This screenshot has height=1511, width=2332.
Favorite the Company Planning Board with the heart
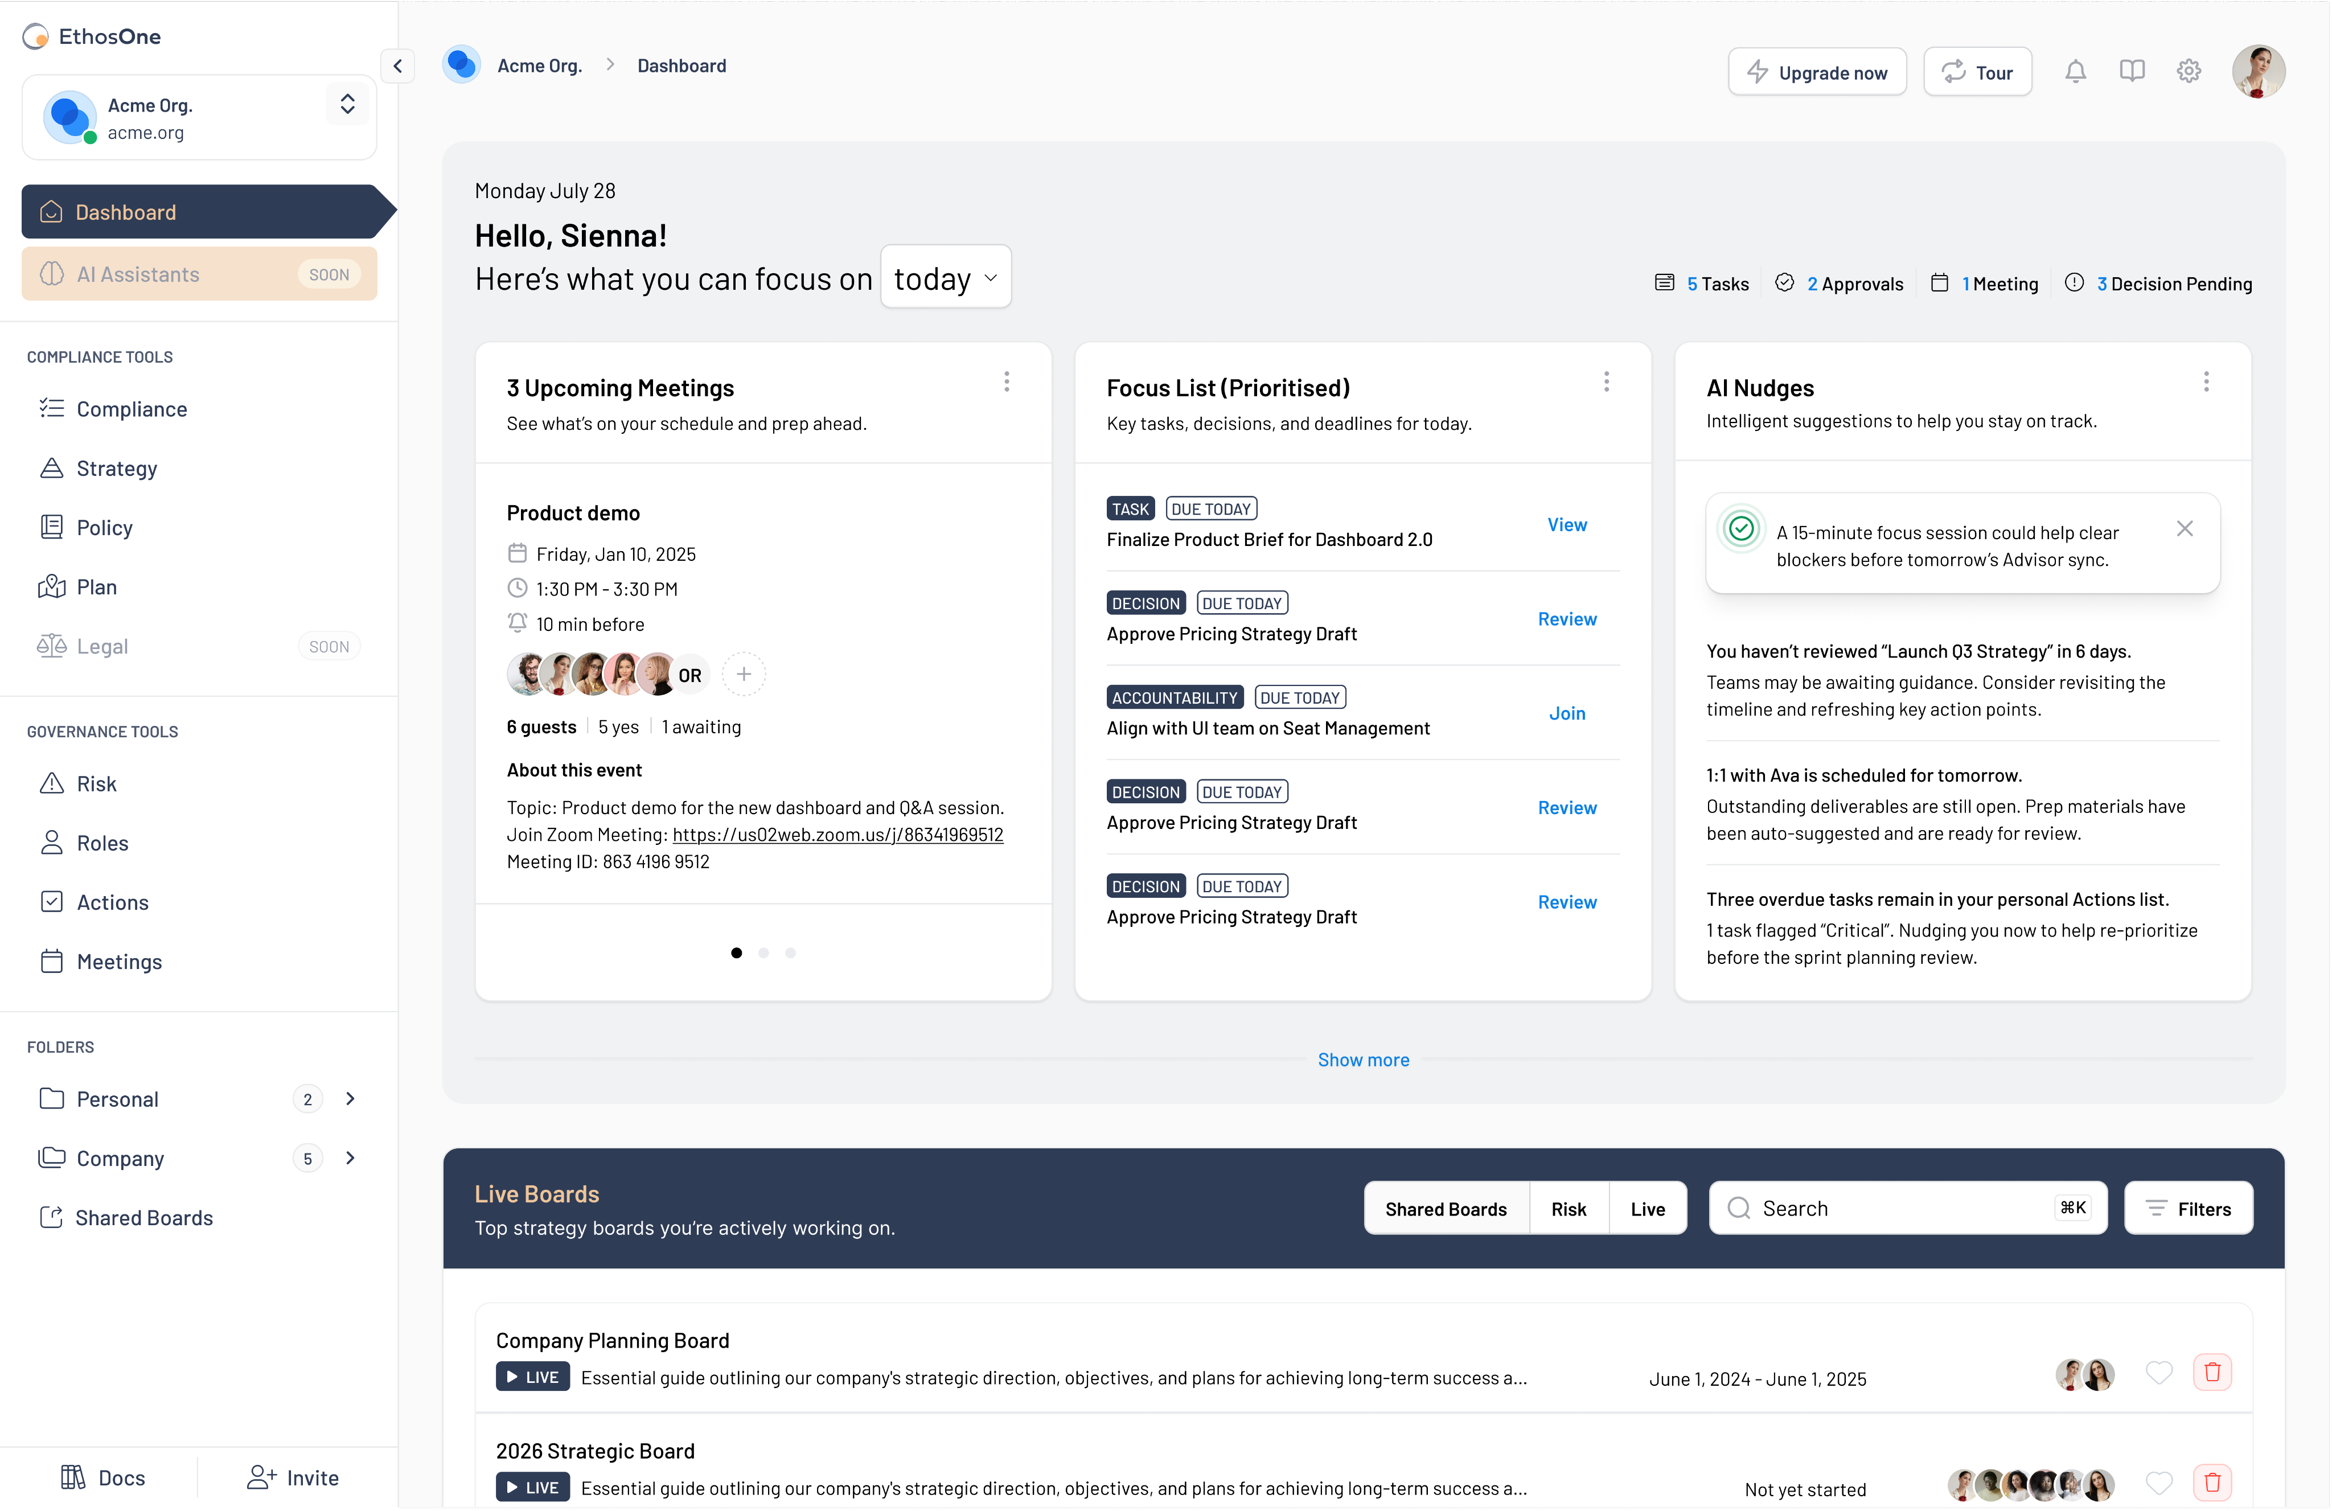coord(2158,1373)
